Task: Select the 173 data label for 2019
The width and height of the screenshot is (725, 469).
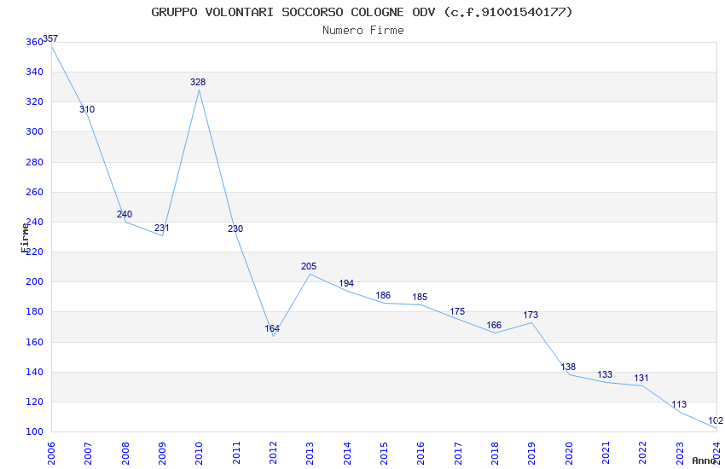Action: tap(531, 316)
